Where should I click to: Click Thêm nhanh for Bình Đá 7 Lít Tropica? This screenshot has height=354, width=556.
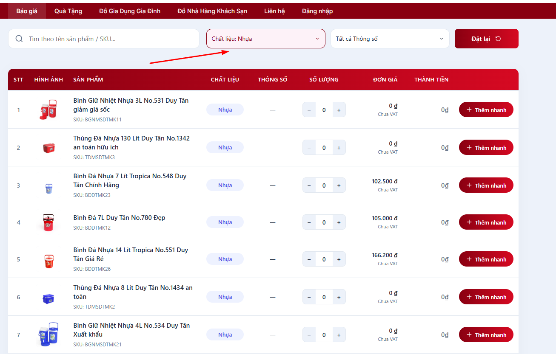point(486,185)
